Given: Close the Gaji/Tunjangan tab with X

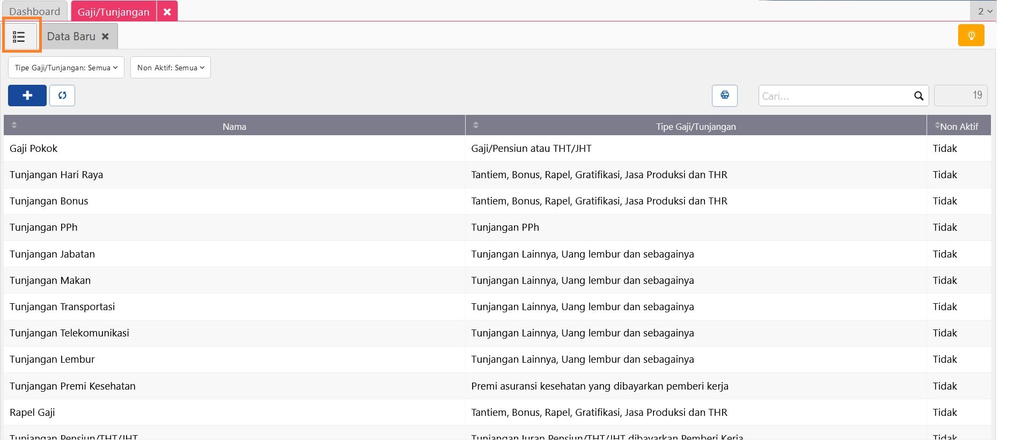Looking at the screenshot, I should (167, 12).
